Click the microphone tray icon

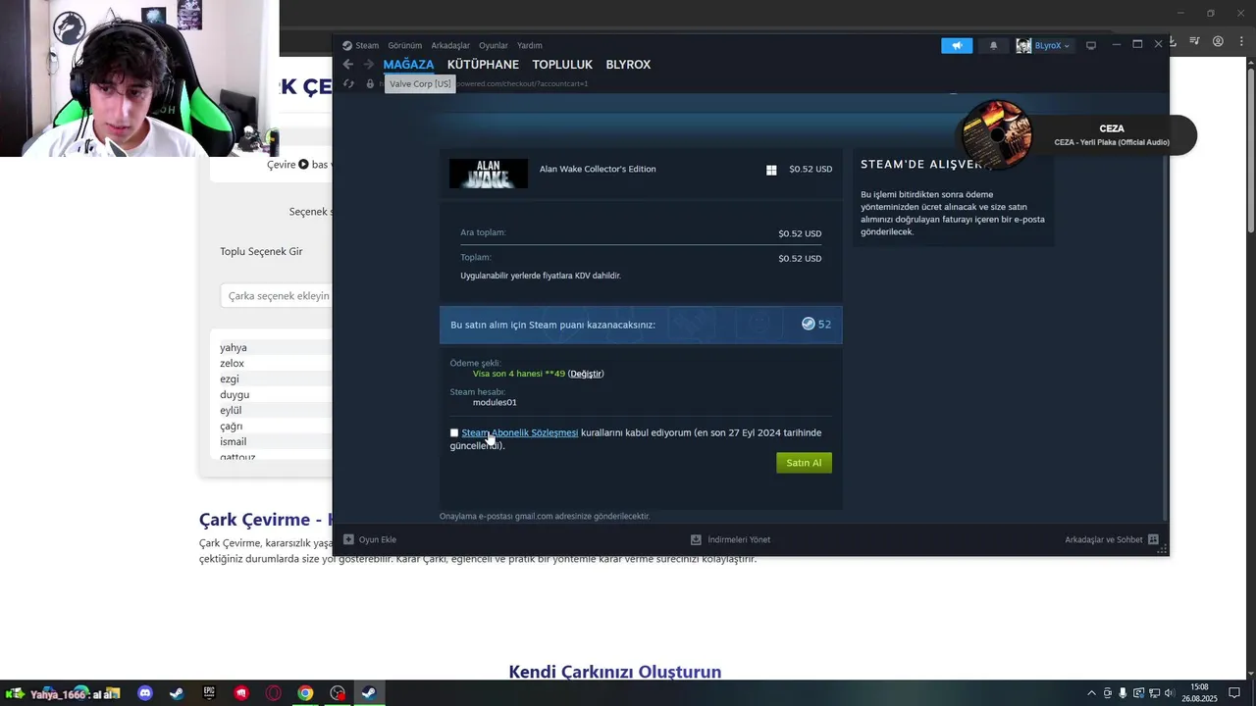click(1123, 693)
